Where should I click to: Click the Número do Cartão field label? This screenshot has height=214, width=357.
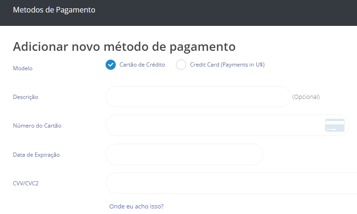point(37,126)
